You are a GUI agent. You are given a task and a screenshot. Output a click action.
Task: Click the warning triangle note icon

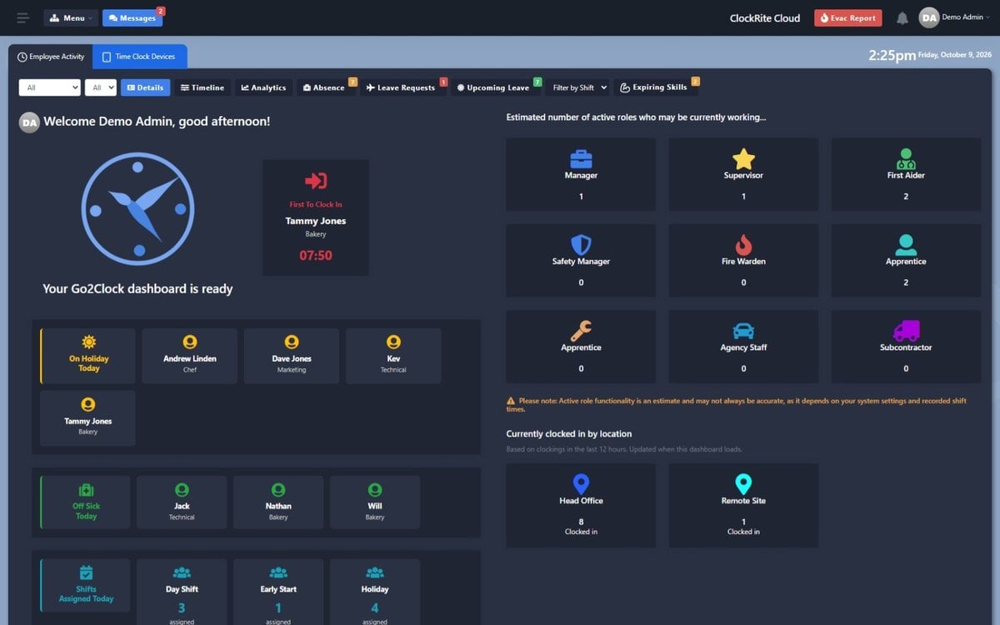click(x=511, y=401)
